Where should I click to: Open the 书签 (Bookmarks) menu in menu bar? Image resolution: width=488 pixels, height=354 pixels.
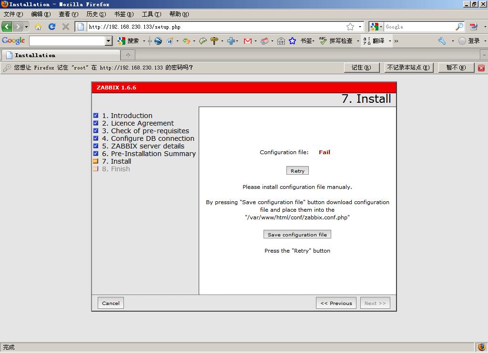coord(124,14)
